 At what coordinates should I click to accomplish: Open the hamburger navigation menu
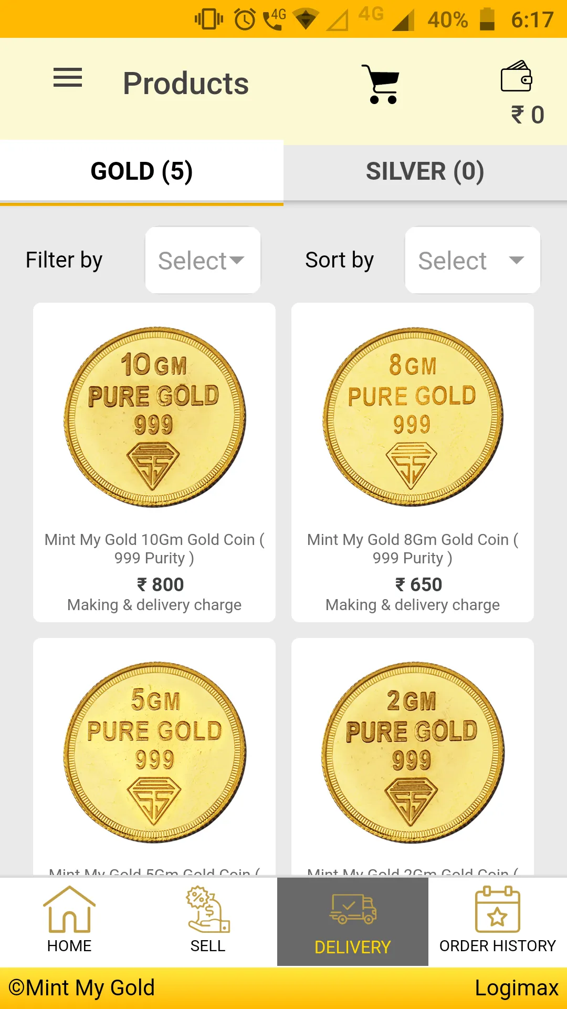(68, 78)
